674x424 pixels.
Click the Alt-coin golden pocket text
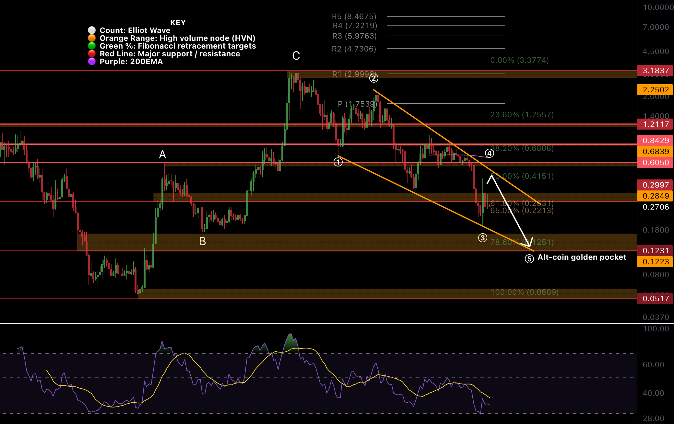click(x=582, y=257)
